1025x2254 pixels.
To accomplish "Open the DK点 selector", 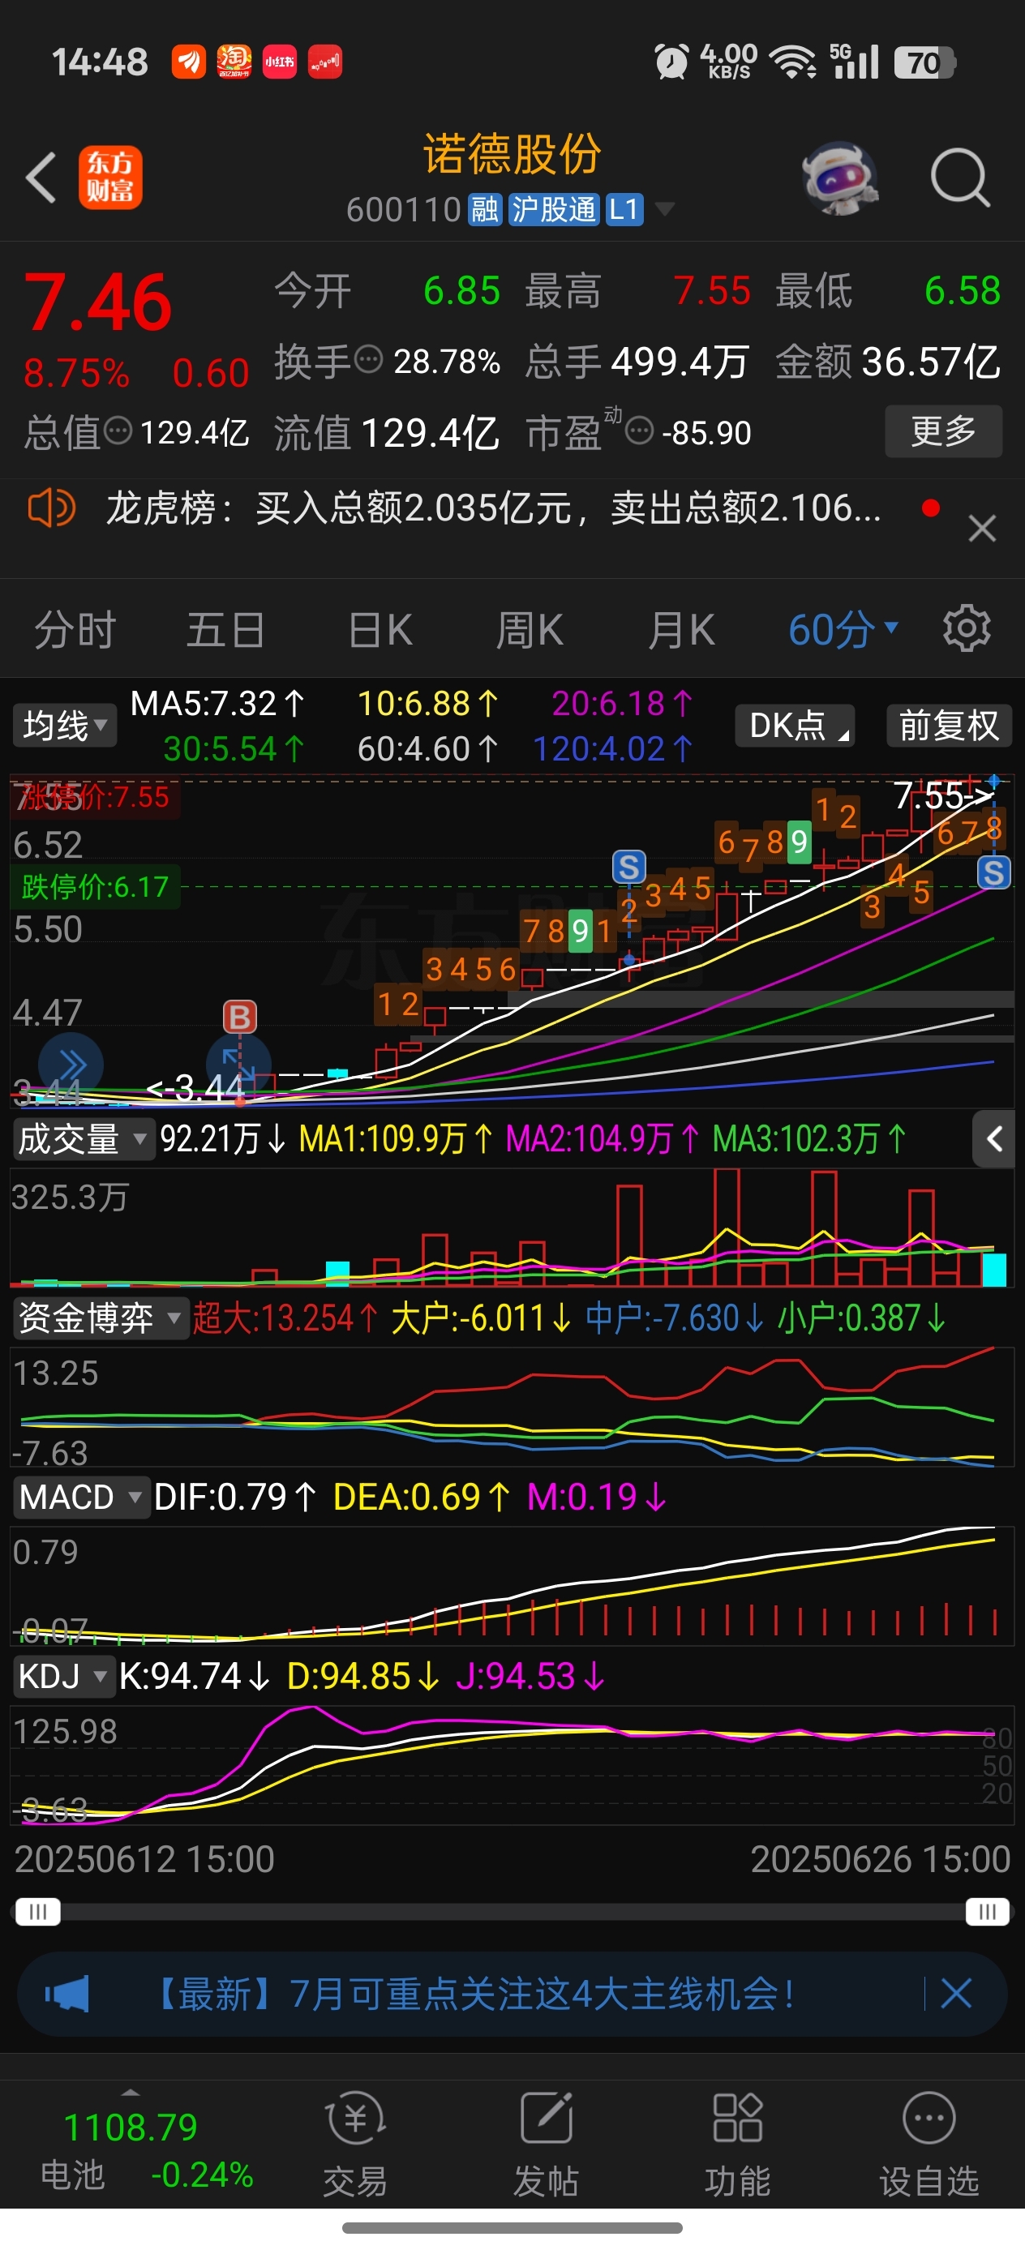I will click(795, 726).
